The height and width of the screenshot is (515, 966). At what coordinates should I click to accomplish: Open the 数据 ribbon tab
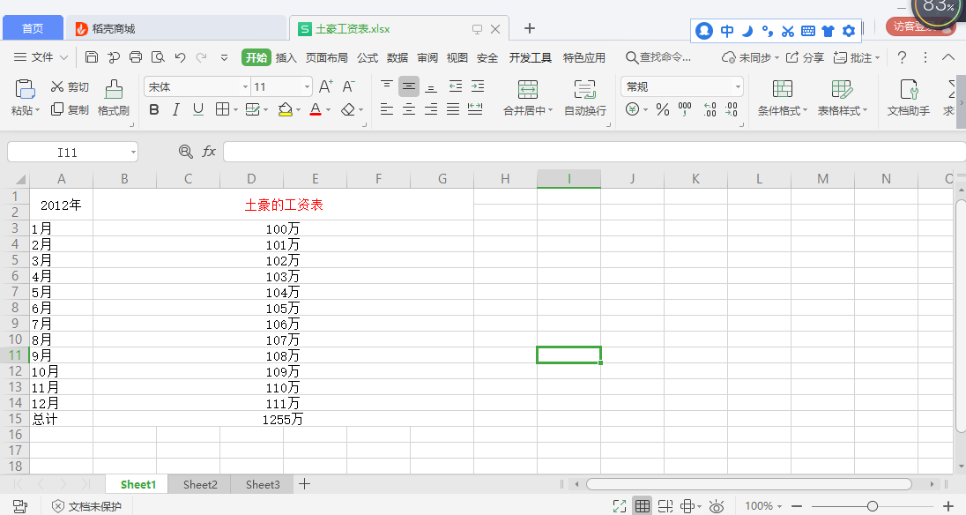tap(398, 57)
